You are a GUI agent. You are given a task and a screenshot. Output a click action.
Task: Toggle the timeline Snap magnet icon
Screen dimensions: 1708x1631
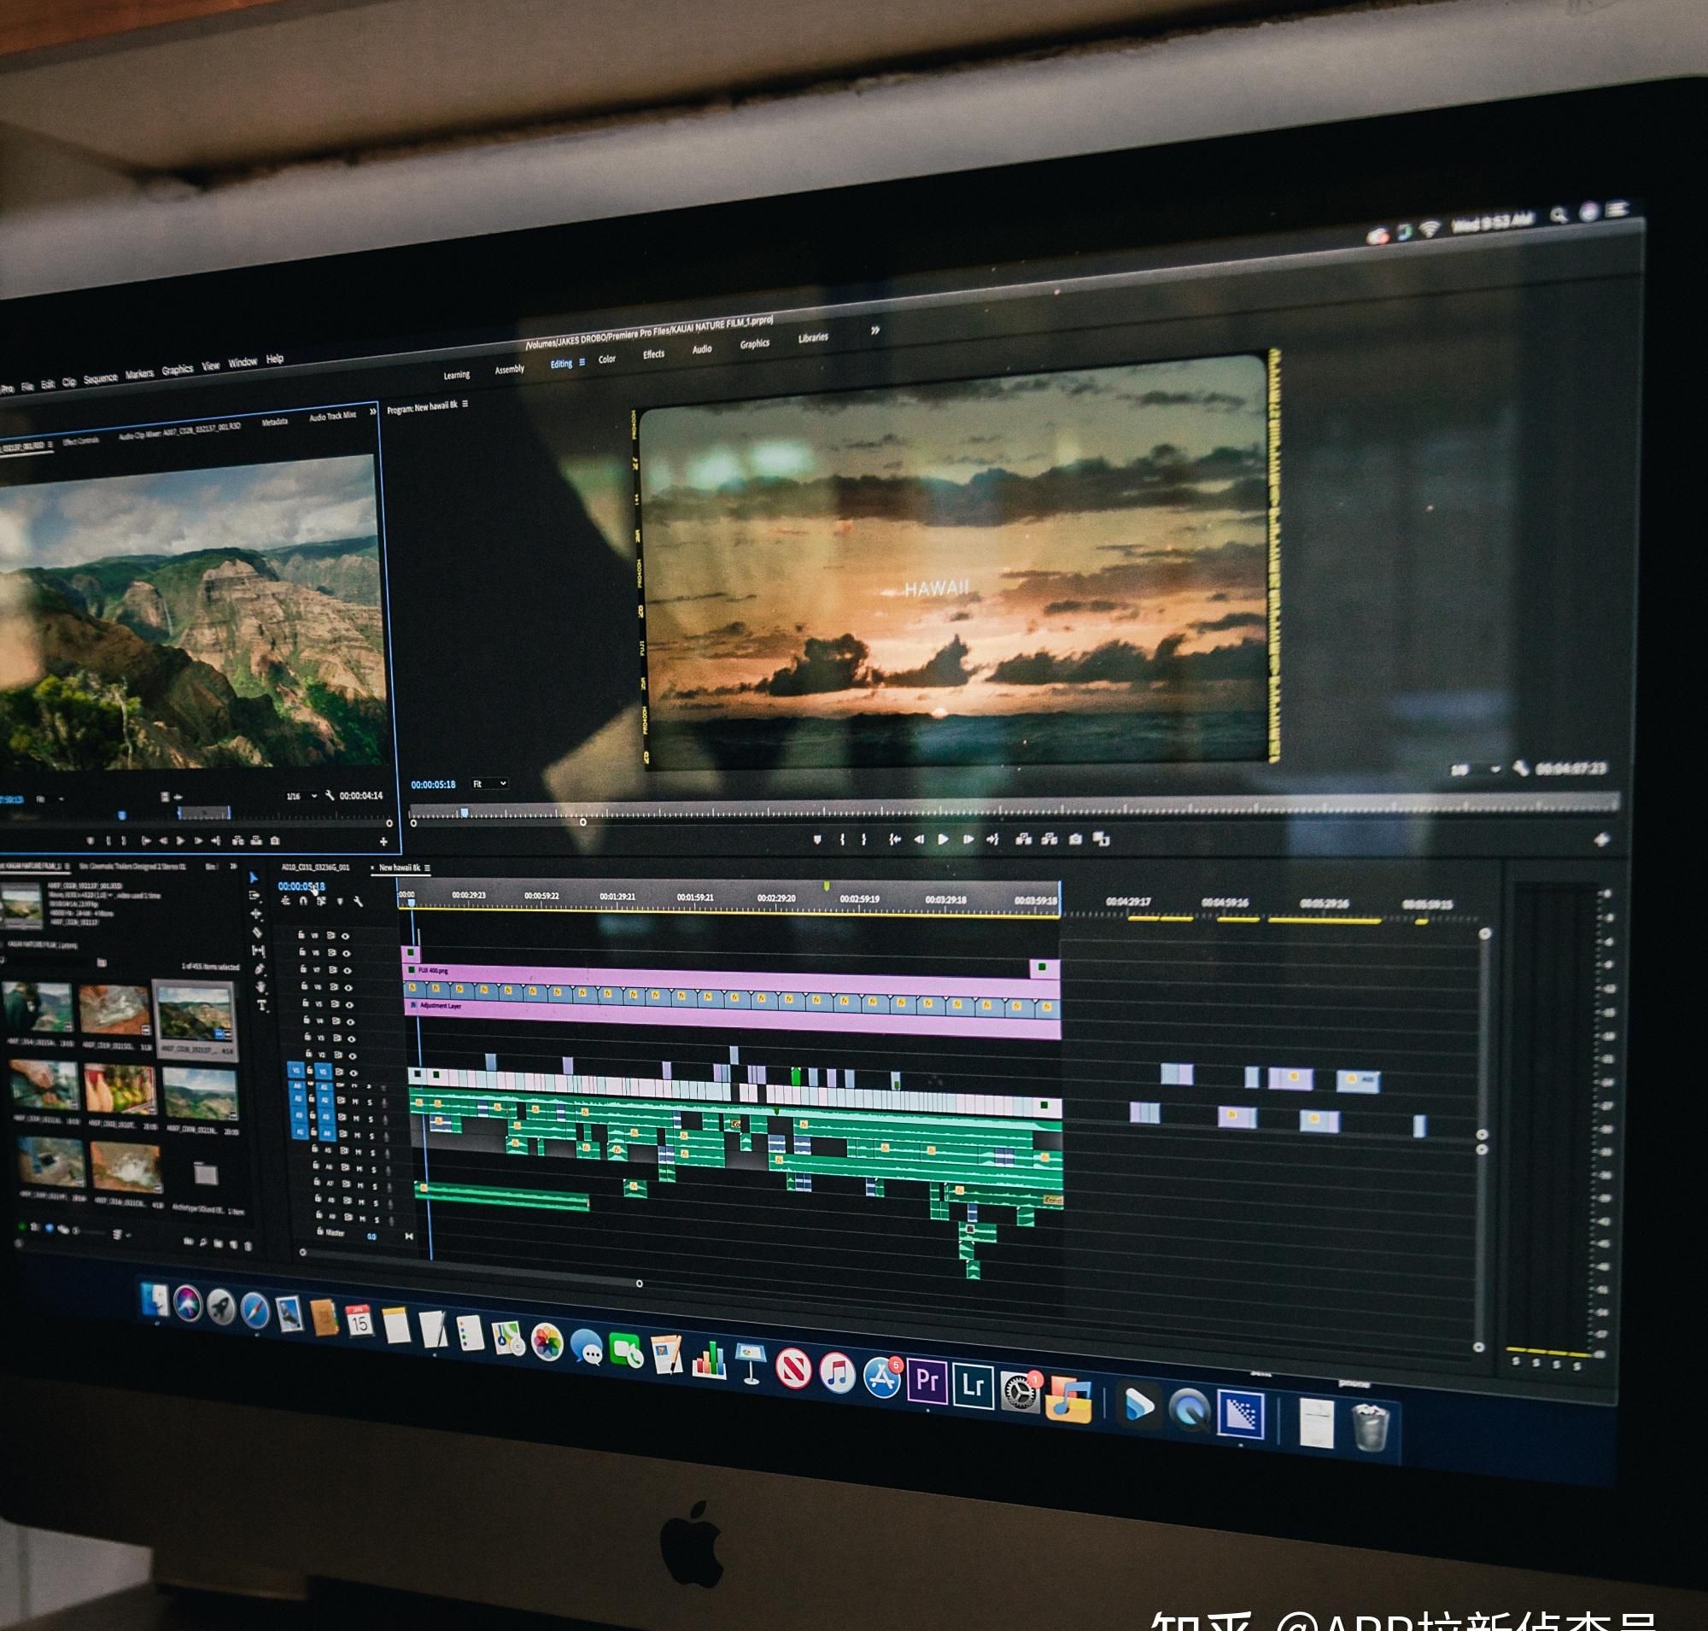pyautogui.click(x=303, y=902)
